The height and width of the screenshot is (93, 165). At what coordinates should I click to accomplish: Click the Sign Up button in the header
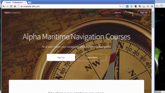(144, 13)
